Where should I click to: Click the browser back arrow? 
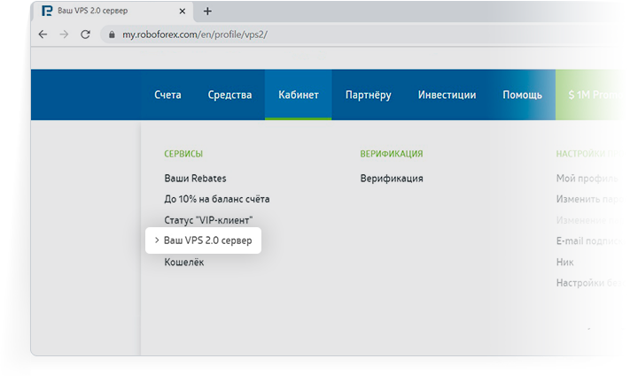pyautogui.click(x=43, y=34)
